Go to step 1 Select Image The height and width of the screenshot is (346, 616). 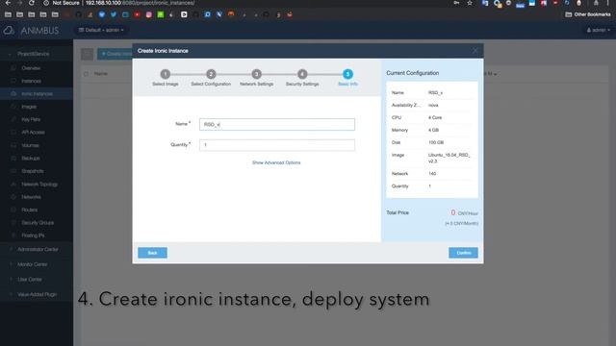[166, 74]
